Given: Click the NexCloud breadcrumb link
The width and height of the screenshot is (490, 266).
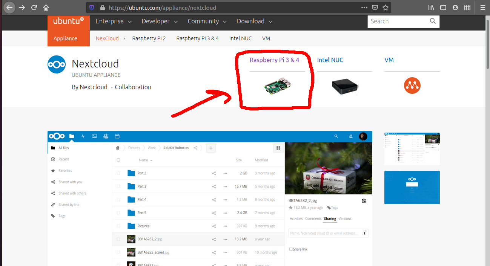Looking at the screenshot, I should click(x=107, y=38).
